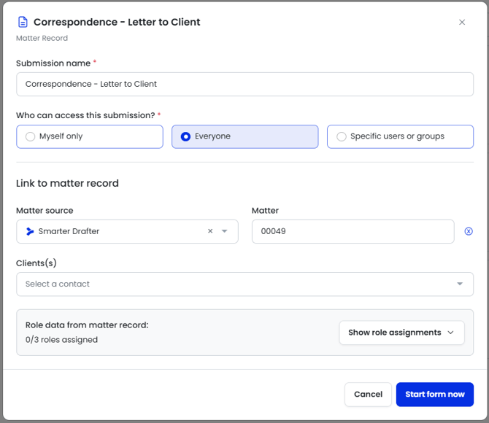The width and height of the screenshot is (489, 423).
Task: Click the Clients(s) label
Action: click(36, 263)
